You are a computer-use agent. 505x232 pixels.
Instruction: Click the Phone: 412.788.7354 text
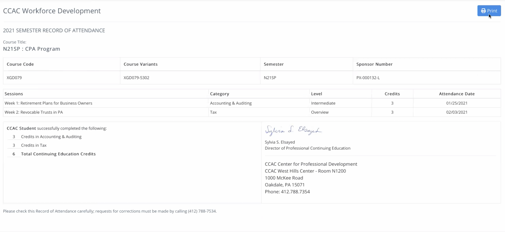287,192
